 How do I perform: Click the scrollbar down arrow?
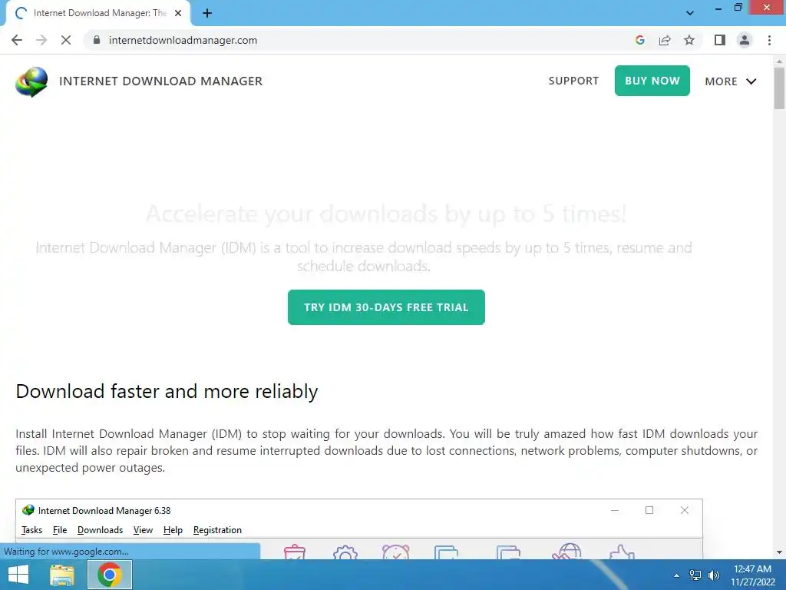click(x=779, y=552)
